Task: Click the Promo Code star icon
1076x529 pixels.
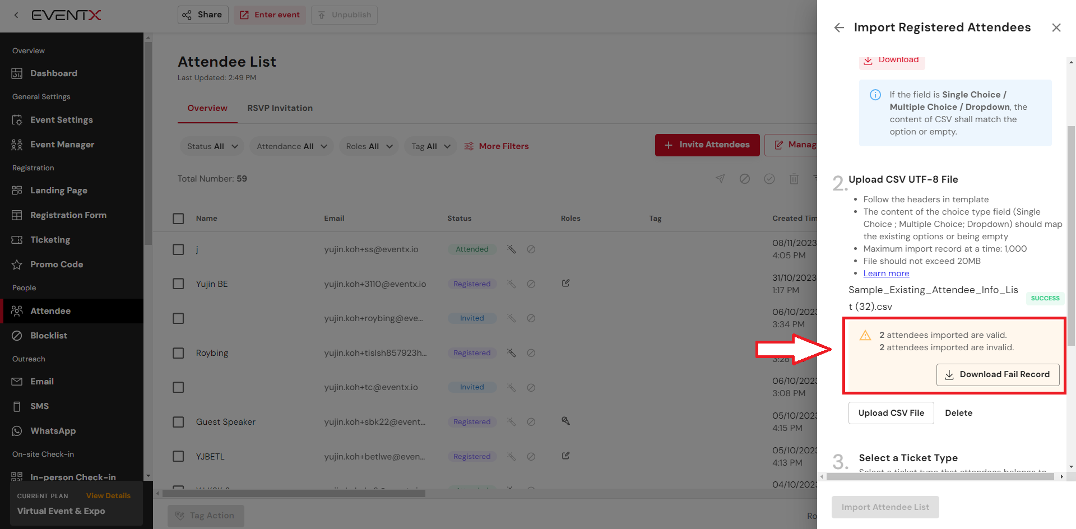Action: (x=17, y=264)
